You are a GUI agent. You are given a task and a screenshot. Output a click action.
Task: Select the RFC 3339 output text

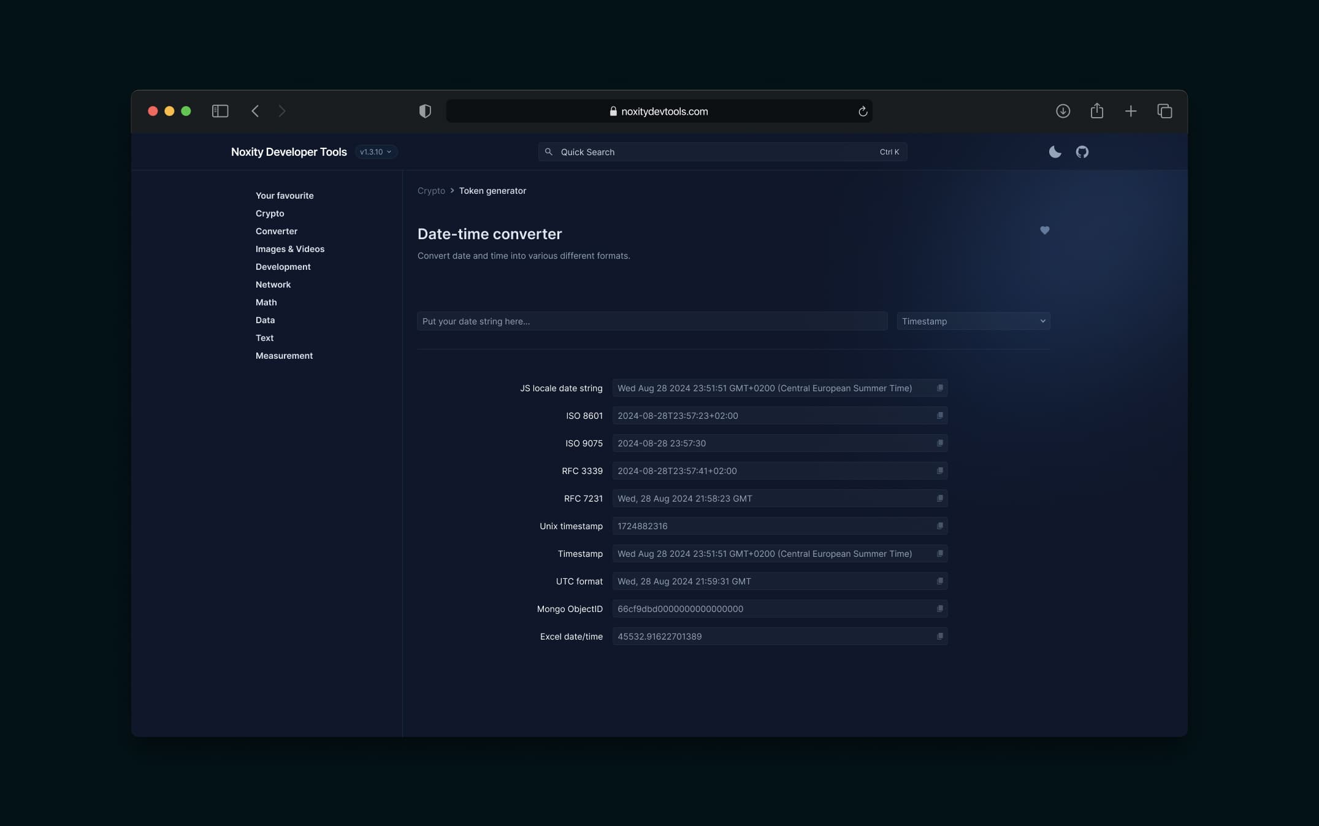click(677, 471)
